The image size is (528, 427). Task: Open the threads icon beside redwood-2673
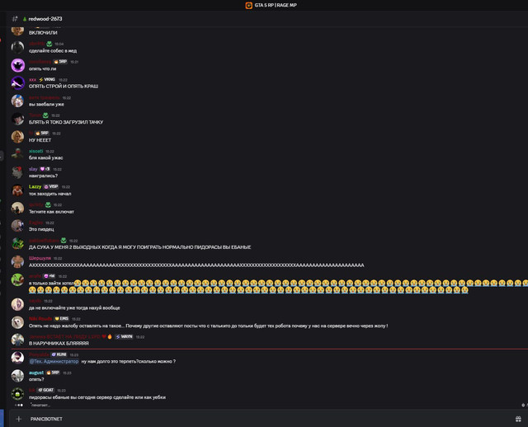coord(16,18)
